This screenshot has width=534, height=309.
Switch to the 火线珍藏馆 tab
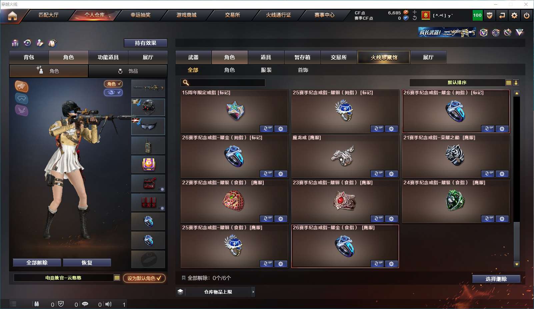[x=384, y=57]
